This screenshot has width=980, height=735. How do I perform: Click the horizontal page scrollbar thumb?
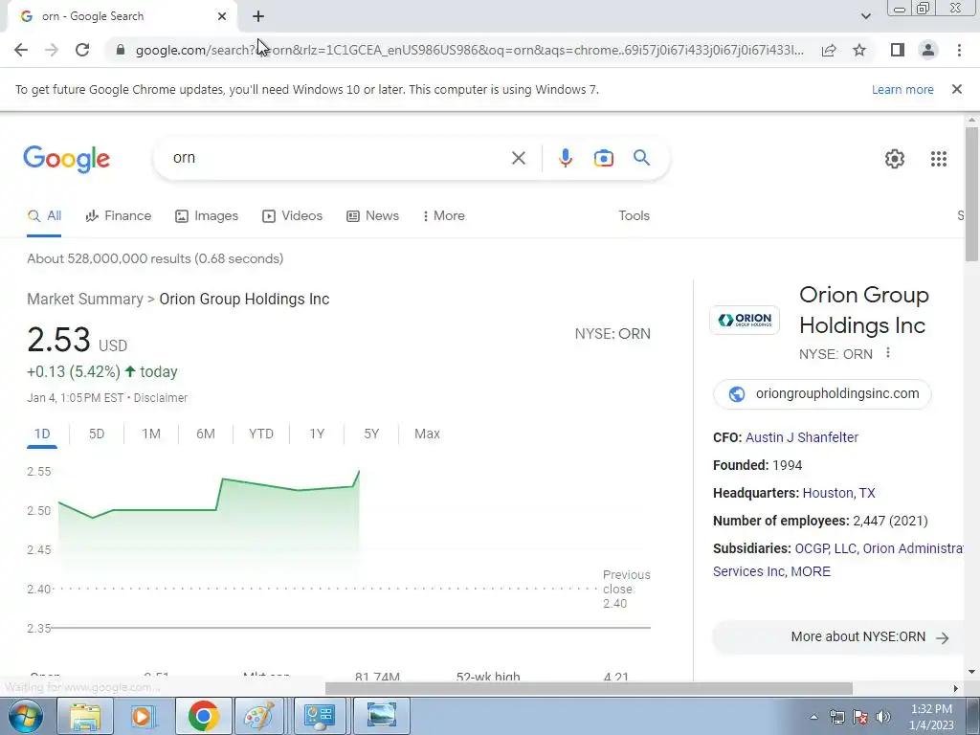tap(589, 688)
